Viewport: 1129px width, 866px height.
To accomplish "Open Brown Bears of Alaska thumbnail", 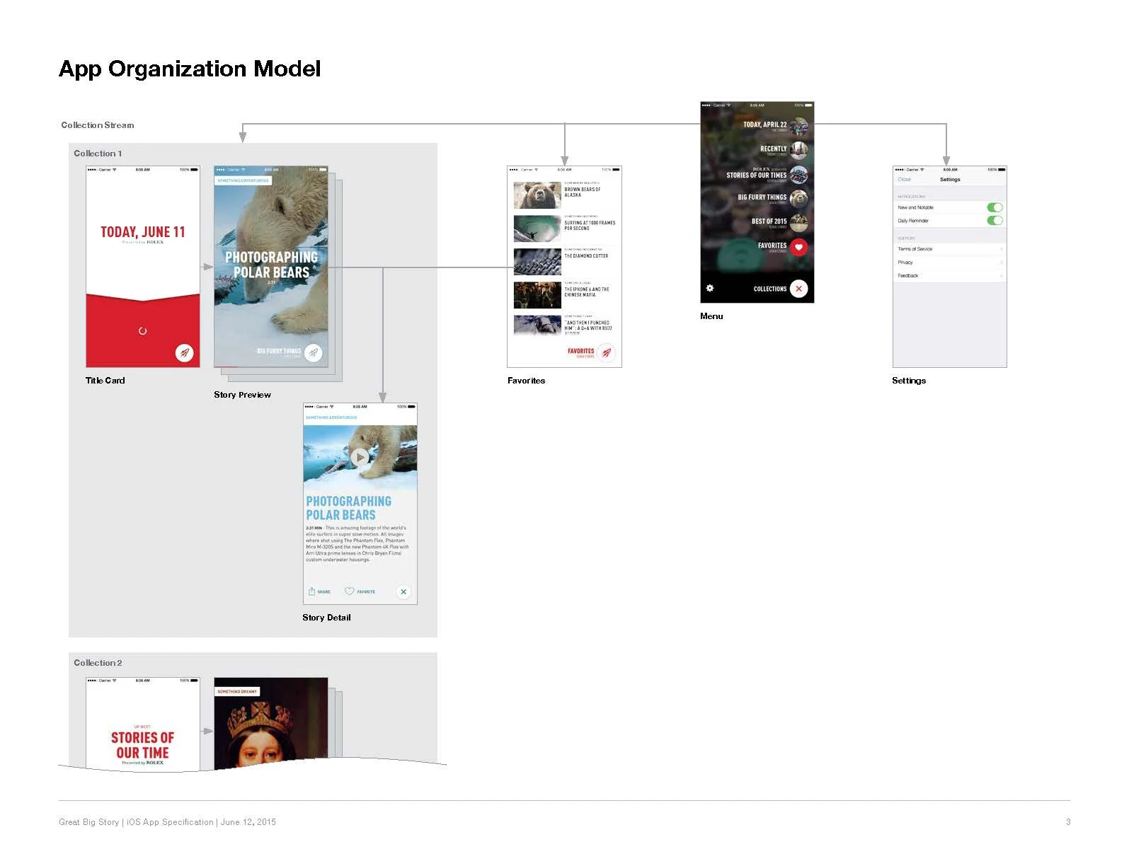I will [537, 195].
